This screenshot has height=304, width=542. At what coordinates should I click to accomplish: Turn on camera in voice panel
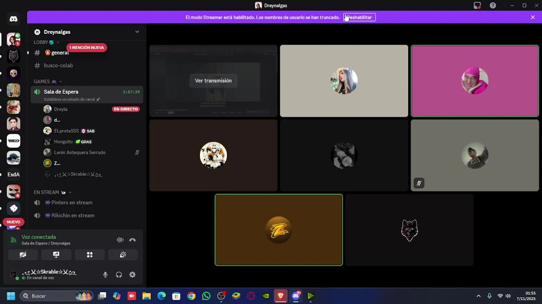point(23,255)
